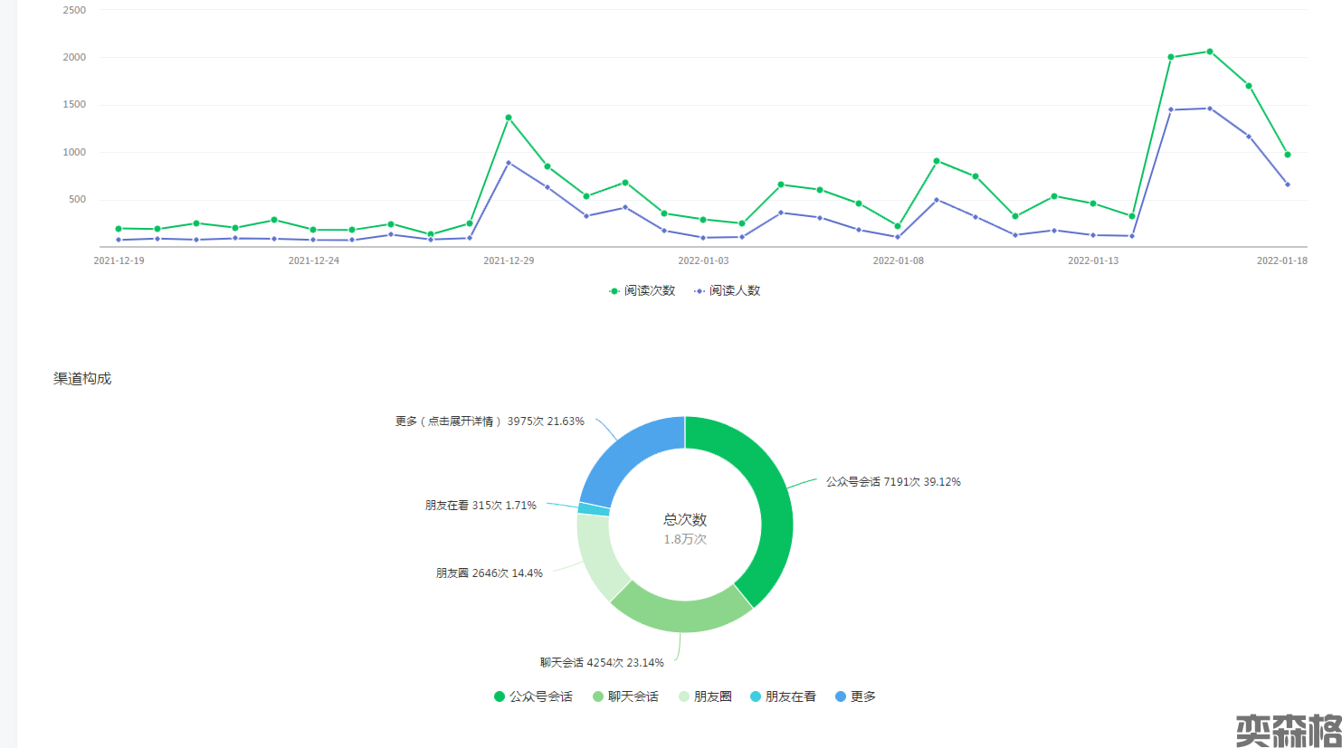The height and width of the screenshot is (748, 1342).
Task: Click the 阅读次数 data point on 2021-12-29
Action: tap(509, 118)
